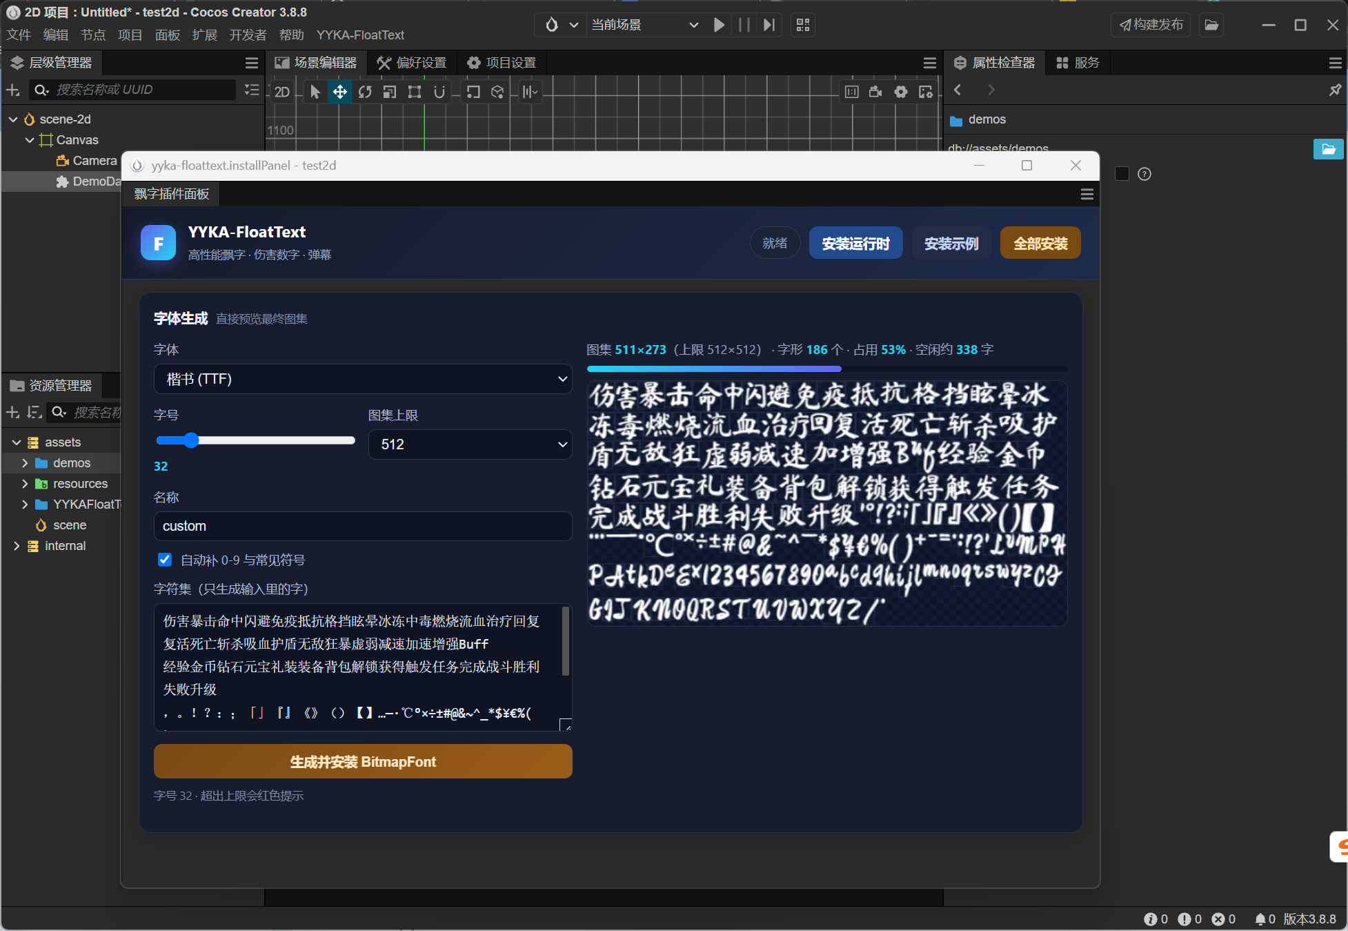Screen dimensions: 1348x931
Task: Open the atlas limit dropdown showing 512
Action: click(470, 444)
